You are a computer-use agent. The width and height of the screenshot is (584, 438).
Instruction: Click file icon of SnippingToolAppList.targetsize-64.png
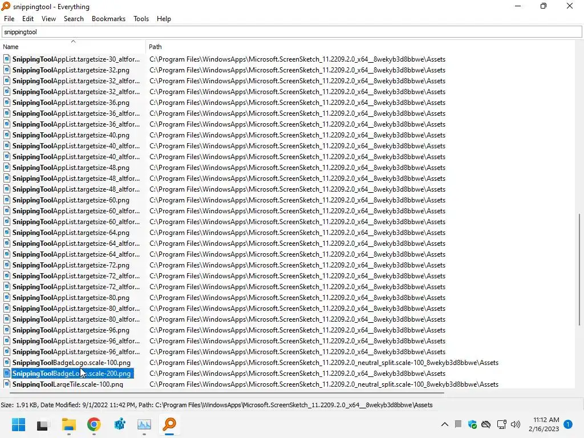(7, 233)
